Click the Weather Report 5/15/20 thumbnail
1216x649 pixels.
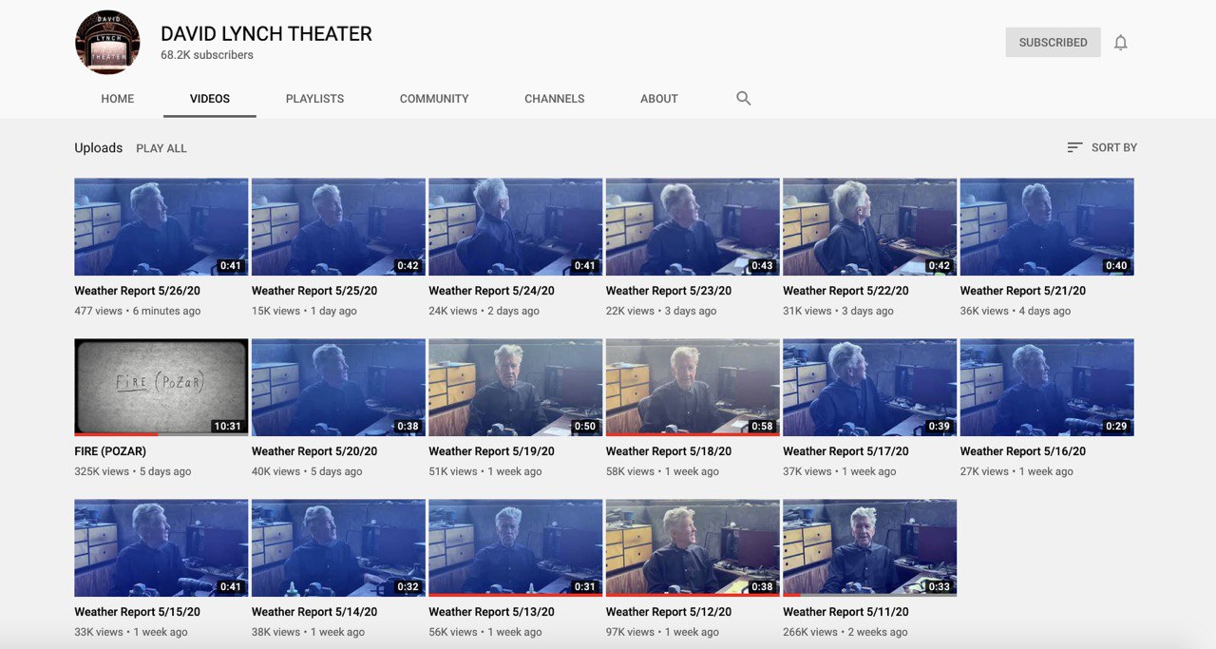click(x=161, y=548)
